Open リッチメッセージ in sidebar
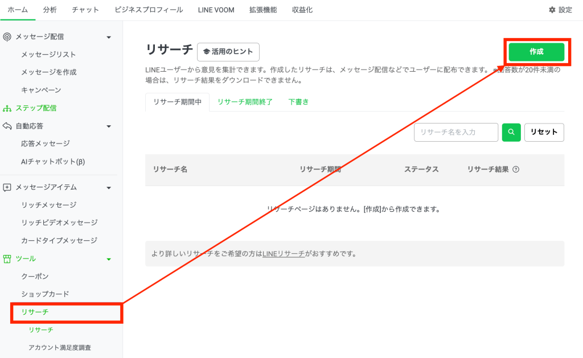 tap(49, 205)
